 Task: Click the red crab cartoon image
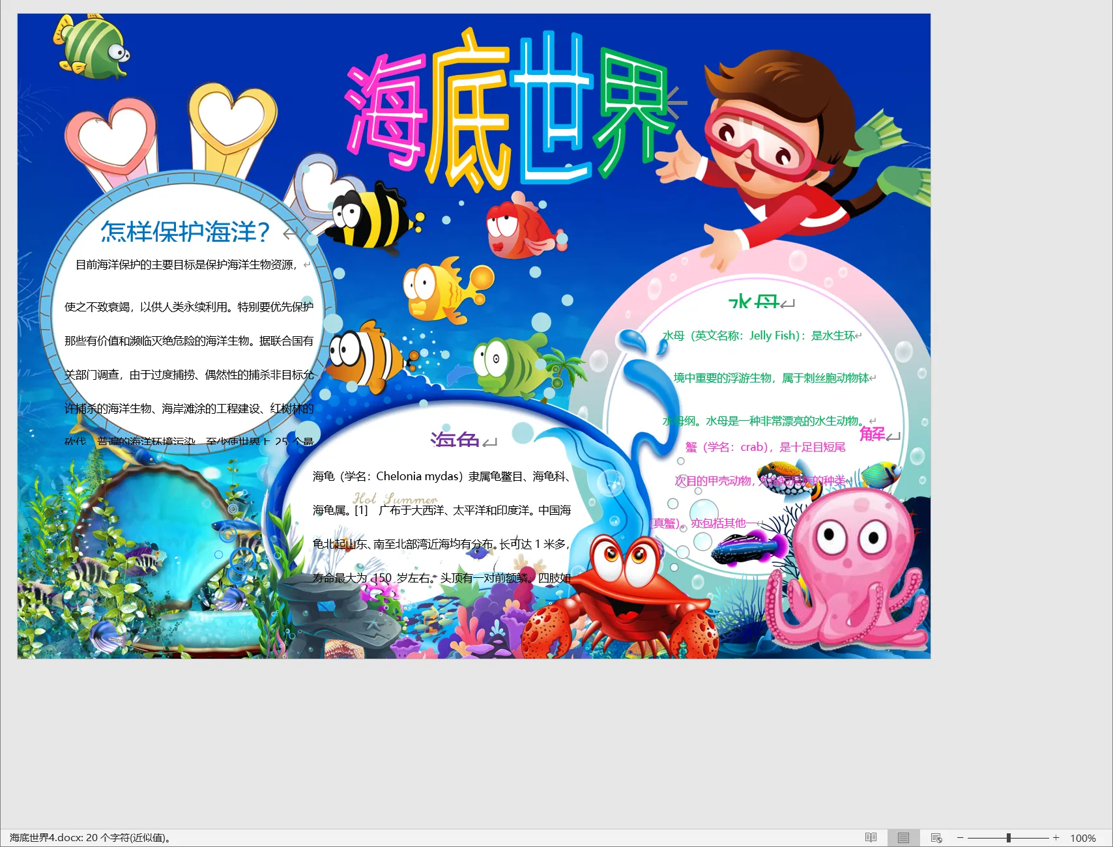619,599
